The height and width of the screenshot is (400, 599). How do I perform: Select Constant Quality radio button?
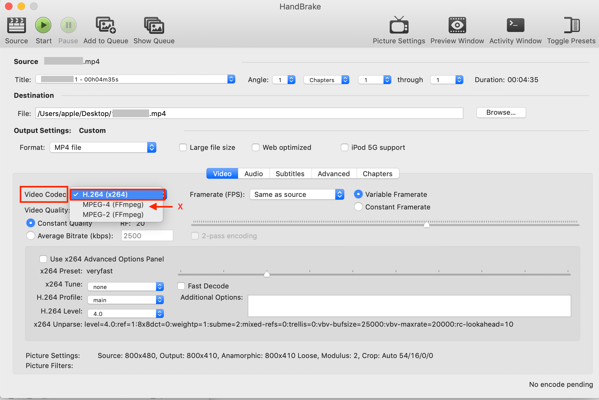pos(31,223)
